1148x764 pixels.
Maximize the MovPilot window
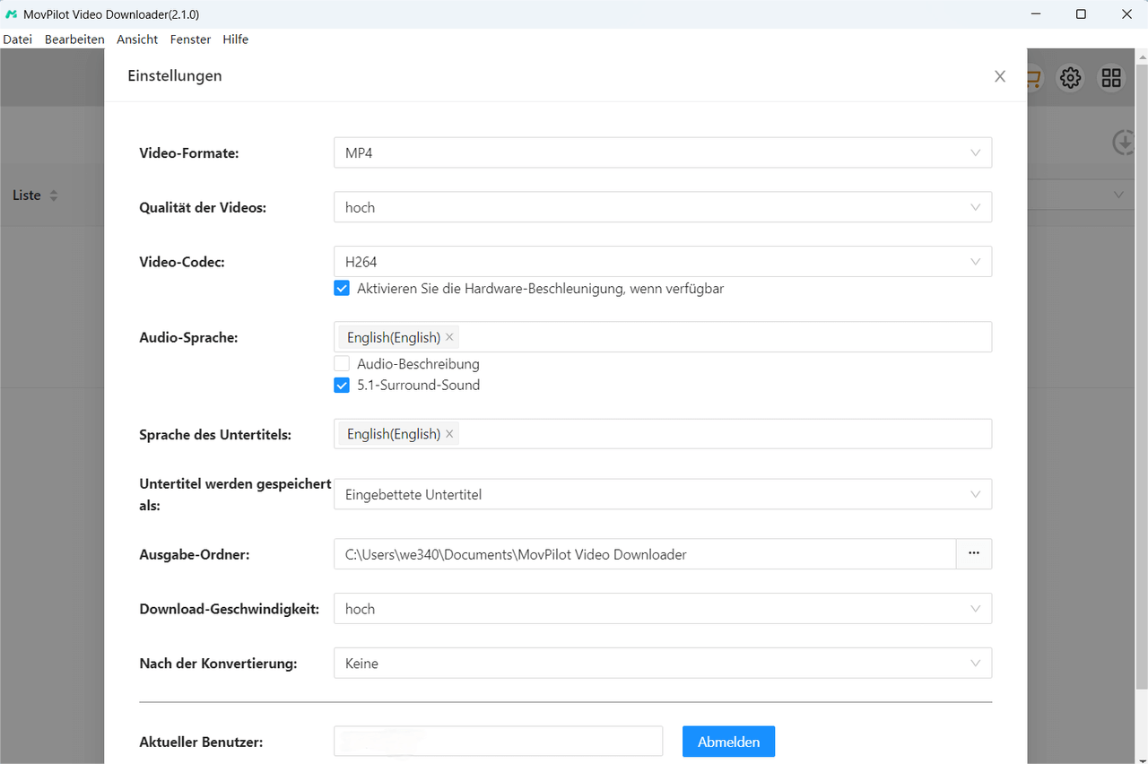pyautogui.click(x=1081, y=14)
